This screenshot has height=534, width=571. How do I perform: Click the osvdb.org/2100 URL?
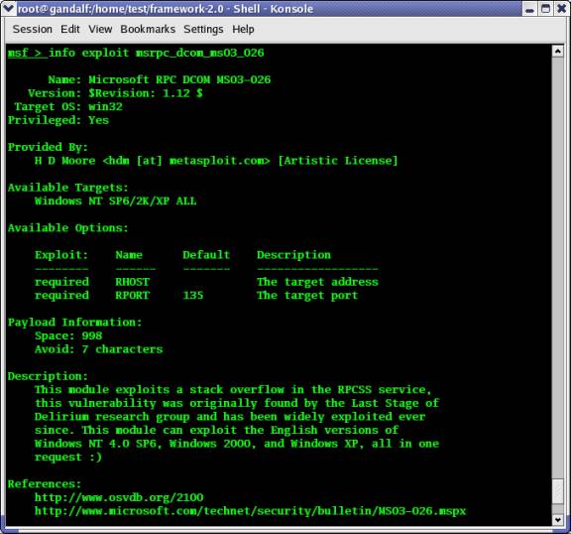(119, 498)
